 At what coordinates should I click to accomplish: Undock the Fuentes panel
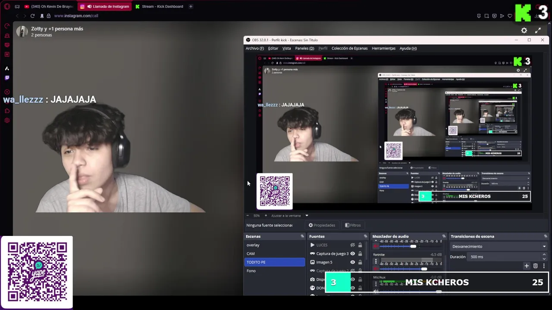365,236
